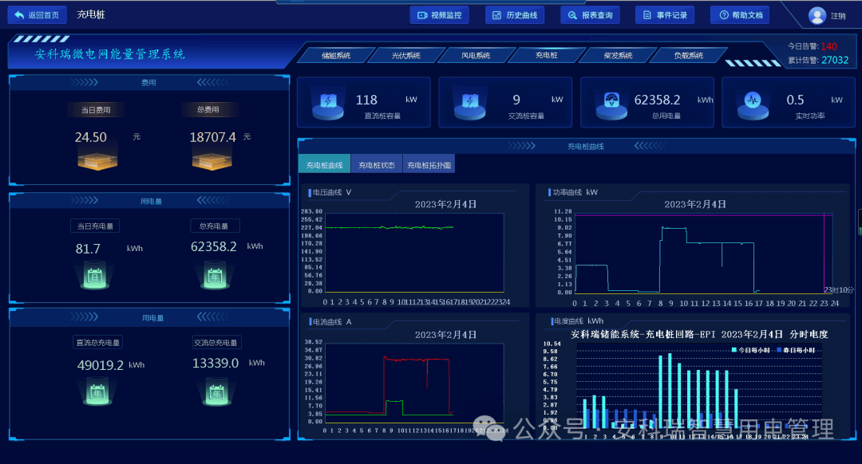This screenshot has height=464, width=862.
Task: Click the 23时10分 time marker on power chart
Action: (839, 290)
